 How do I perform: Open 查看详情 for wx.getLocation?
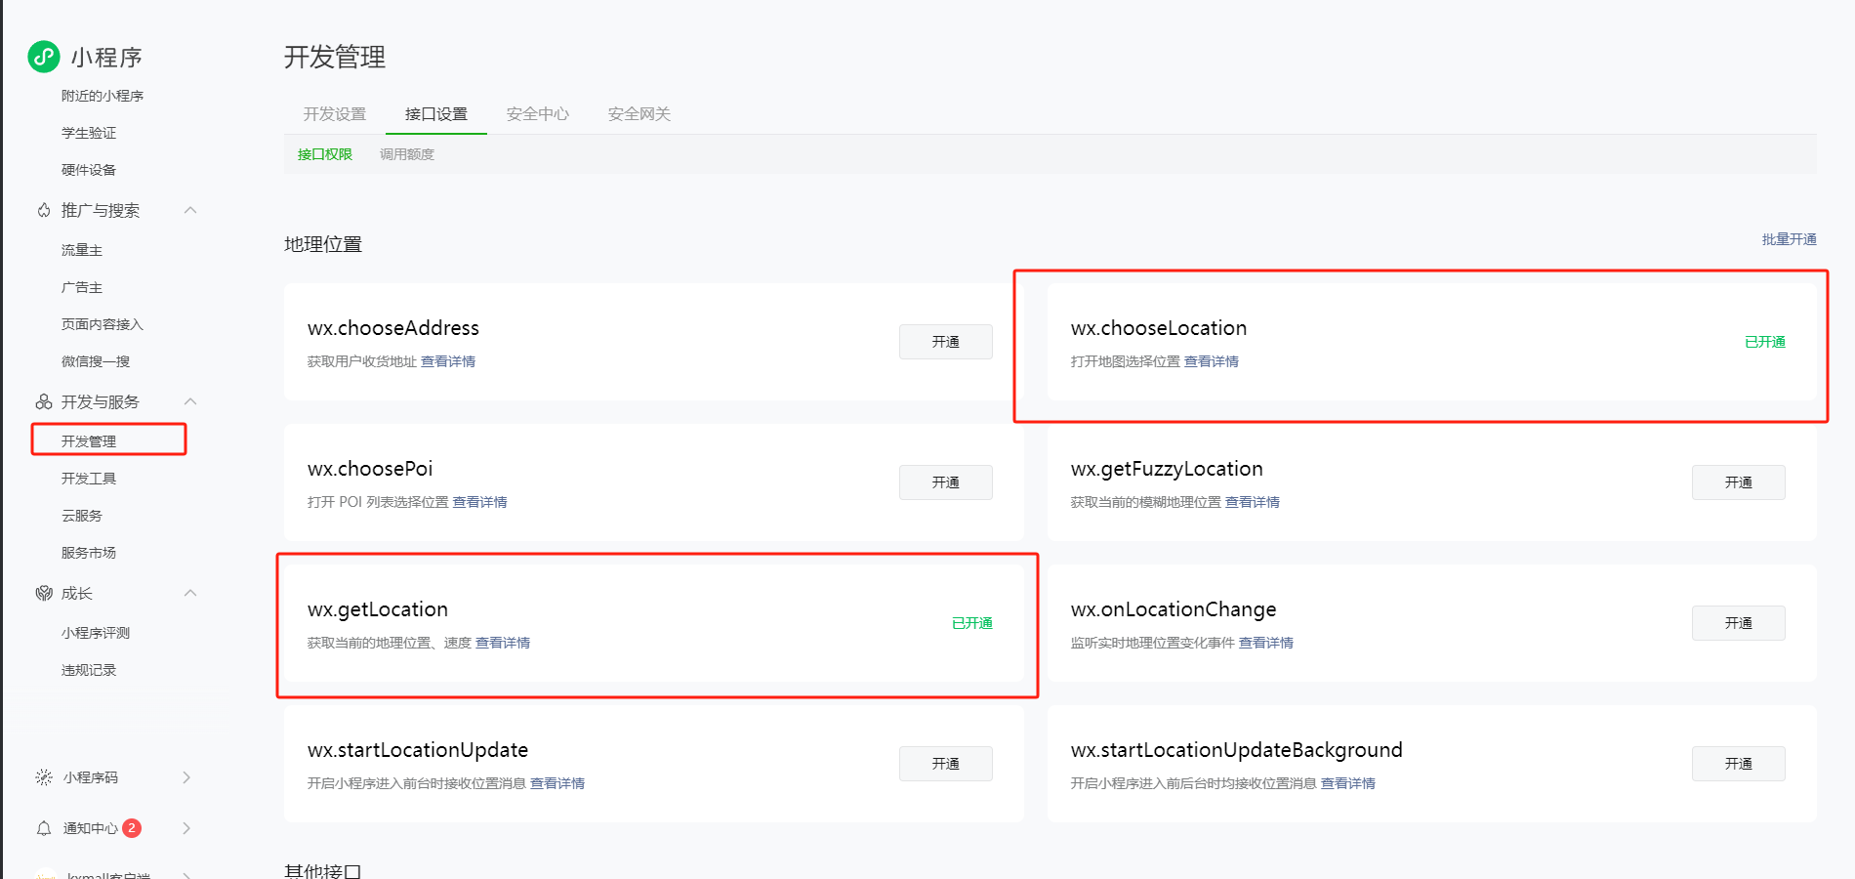tap(503, 642)
